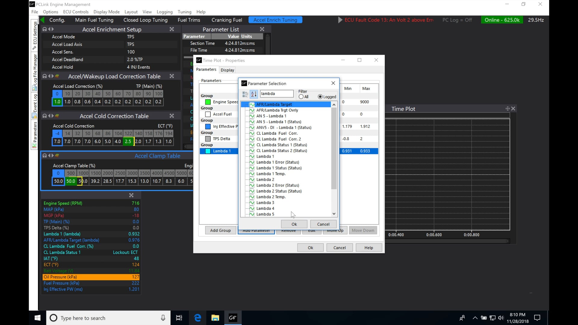Image resolution: width=578 pixels, height=325 pixels.
Task: Select the Logged filter radio button
Action: tap(320, 97)
